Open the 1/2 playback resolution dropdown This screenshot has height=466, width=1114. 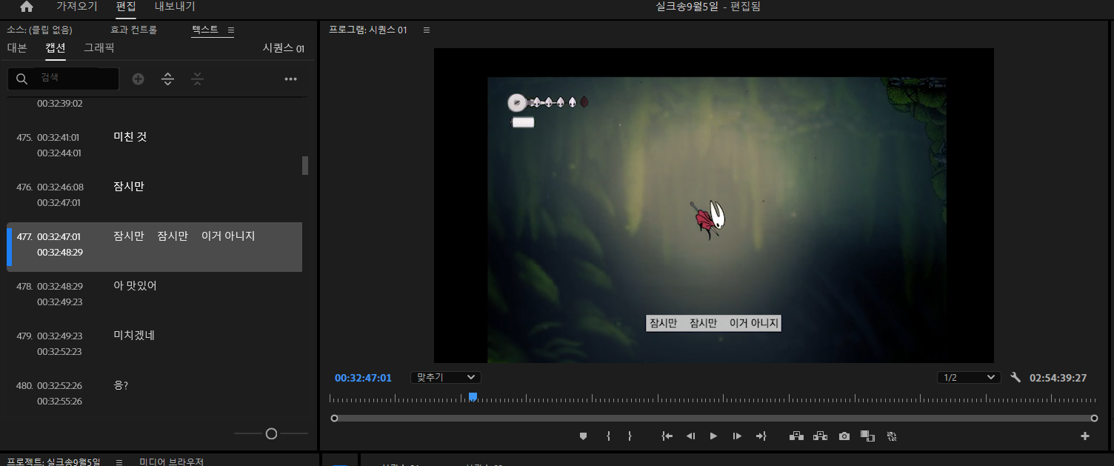(x=968, y=378)
